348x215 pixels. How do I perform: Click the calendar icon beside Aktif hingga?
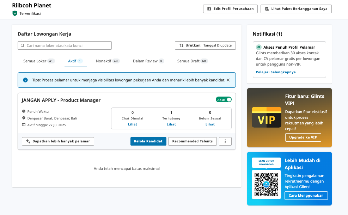coord(24,125)
